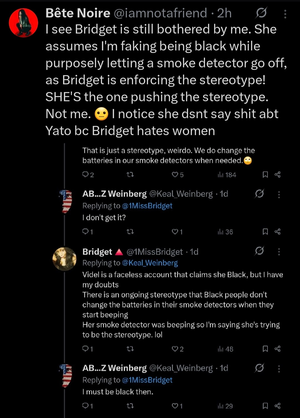
Task: Open more options on Bridget's reply
Action: (x=279, y=252)
